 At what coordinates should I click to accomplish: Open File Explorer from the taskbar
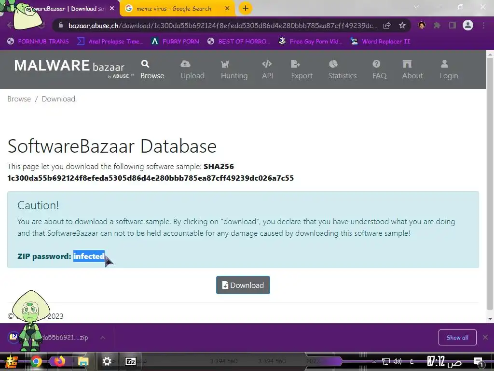pyautogui.click(x=83, y=361)
